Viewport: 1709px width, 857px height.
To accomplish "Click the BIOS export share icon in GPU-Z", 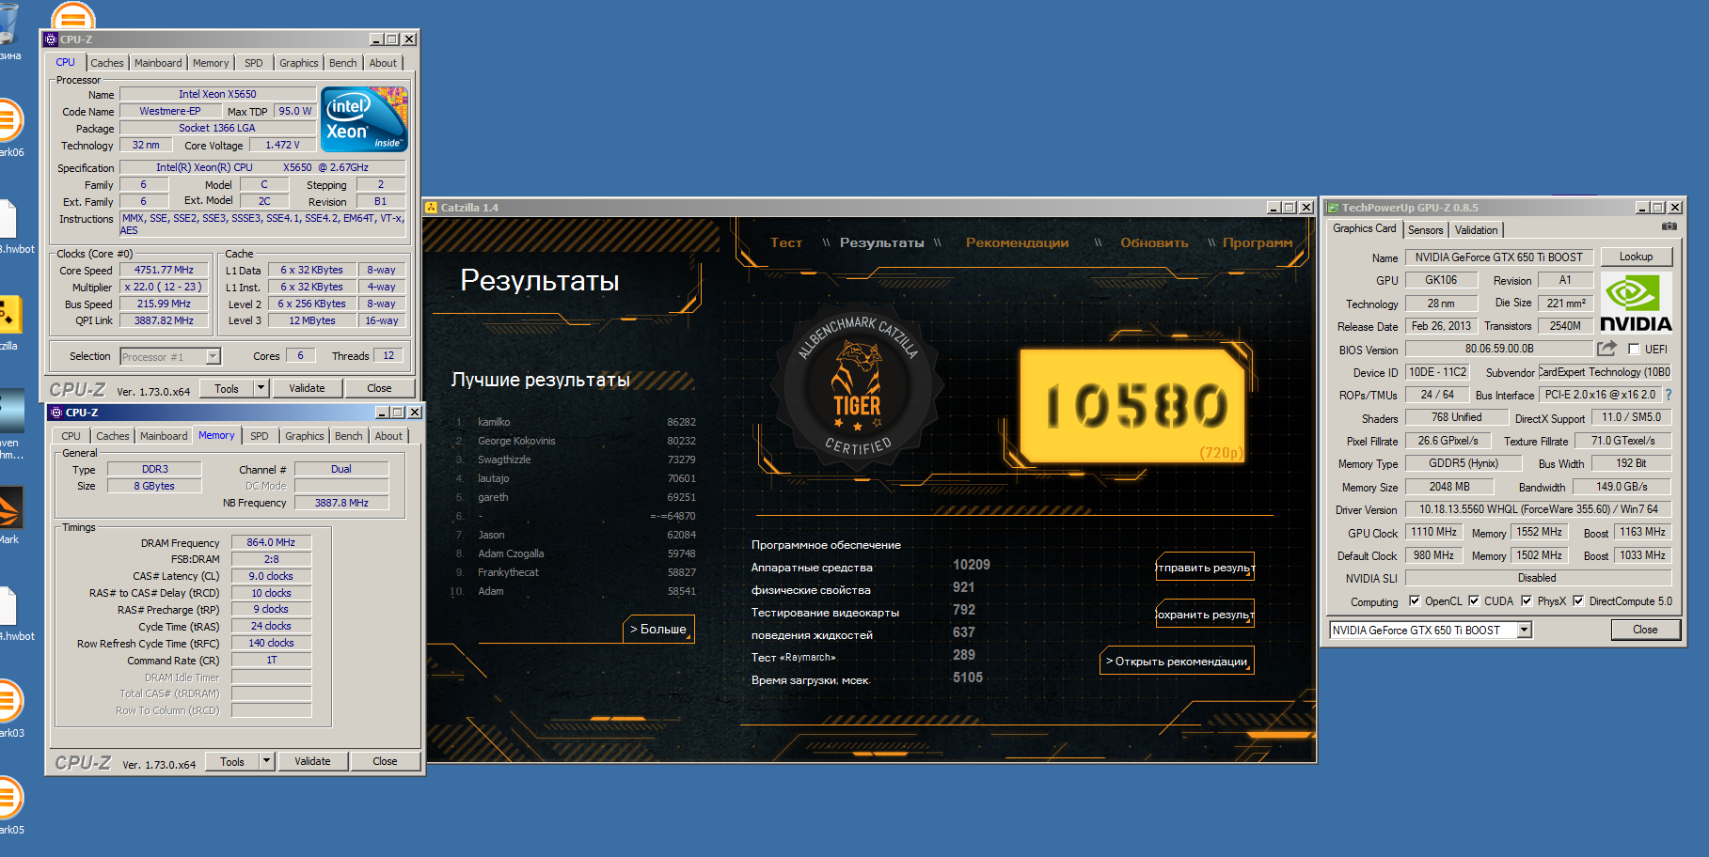I will [x=1607, y=349].
